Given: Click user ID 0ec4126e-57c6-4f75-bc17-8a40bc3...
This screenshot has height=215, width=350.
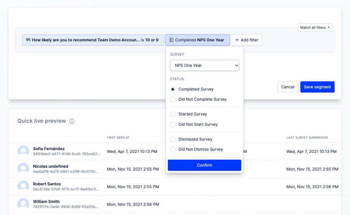Looking at the screenshot, I should (66, 189).
